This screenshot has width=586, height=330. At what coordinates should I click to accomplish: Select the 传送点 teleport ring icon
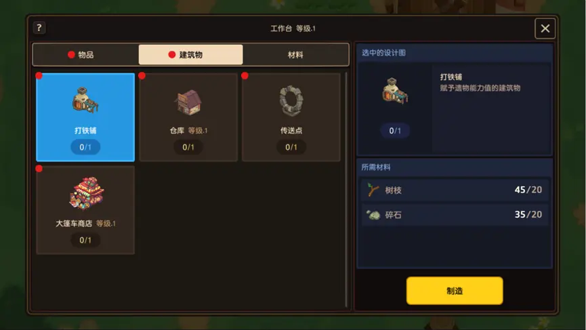coord(291,101)
